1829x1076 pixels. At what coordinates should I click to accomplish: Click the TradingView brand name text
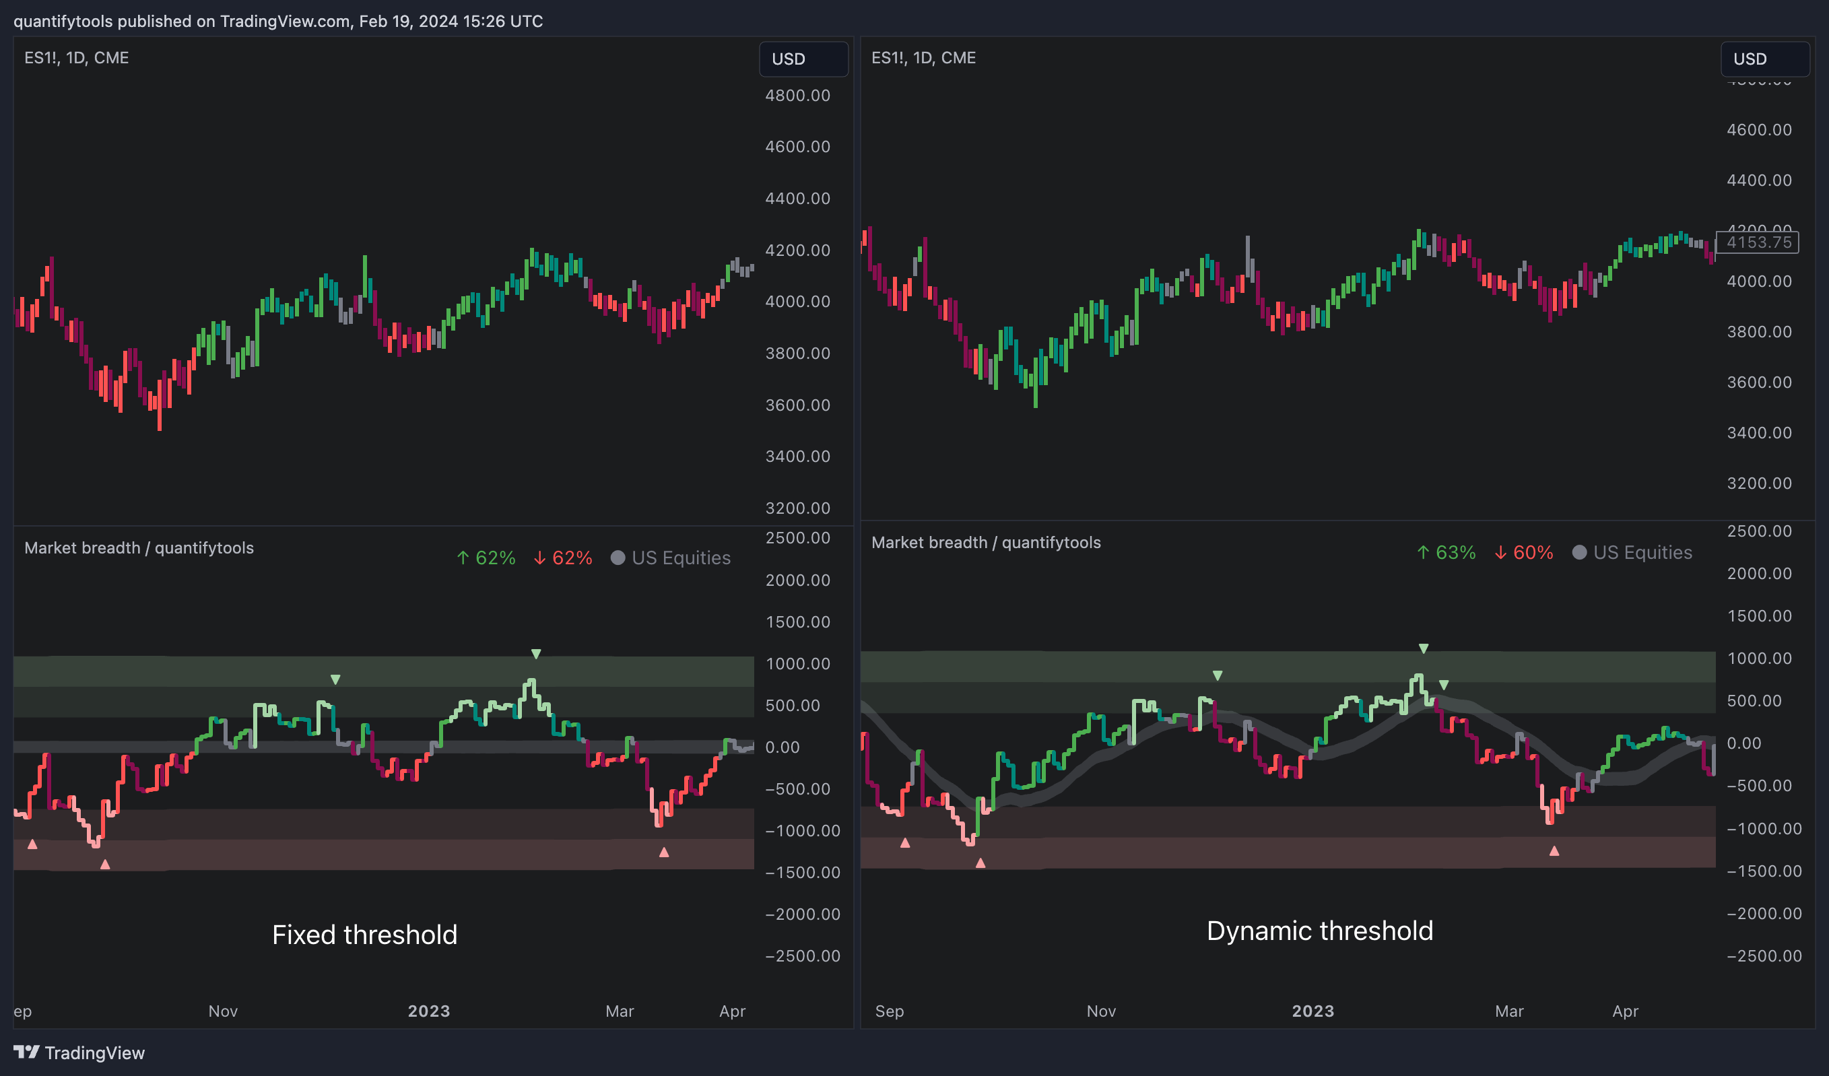pos(94,1053)
